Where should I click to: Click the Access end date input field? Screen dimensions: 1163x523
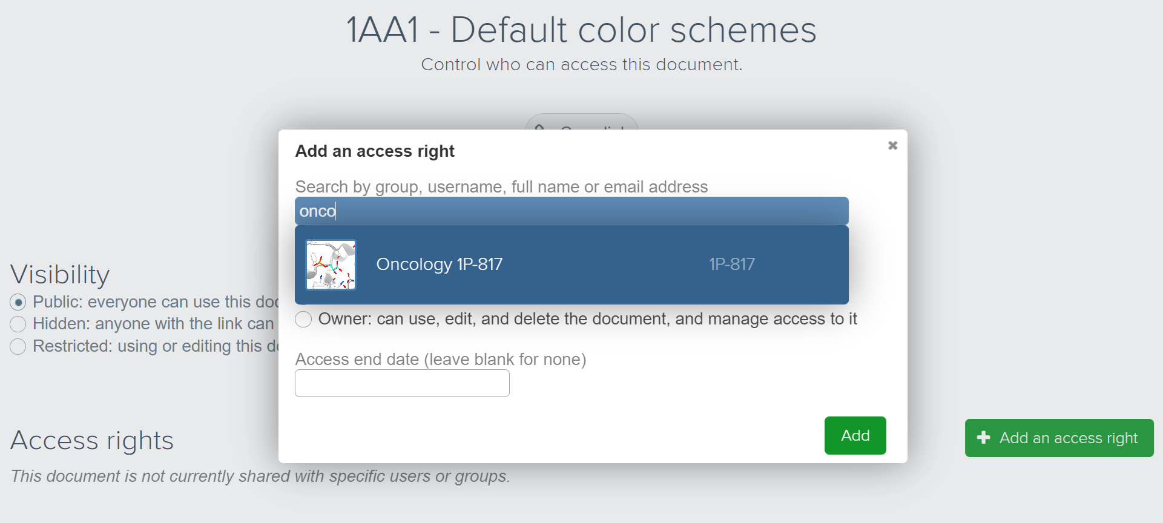pos(402,383)
